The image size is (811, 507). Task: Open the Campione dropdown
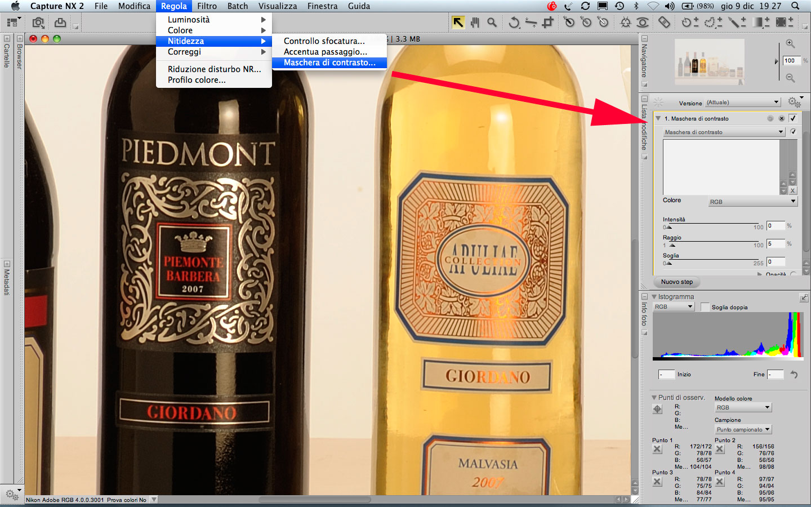pos(743,429)
